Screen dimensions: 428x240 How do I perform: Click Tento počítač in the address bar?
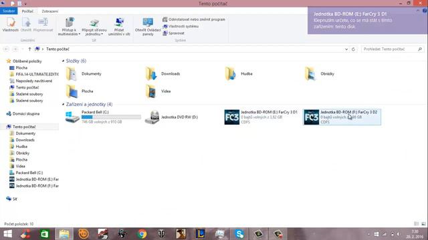click(x=58, y=49)
